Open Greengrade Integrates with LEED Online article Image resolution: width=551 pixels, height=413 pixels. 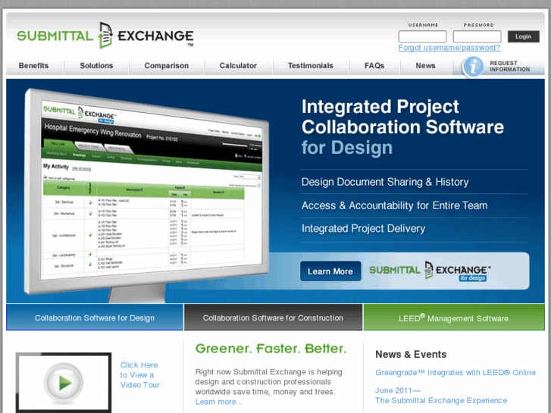[456, 373]
